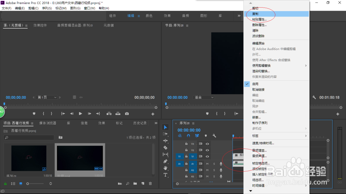Image resolution: width=346 pixels, height=194 pixels.
Task: Open the 文件(F) menu
Action: coord(6,8)
